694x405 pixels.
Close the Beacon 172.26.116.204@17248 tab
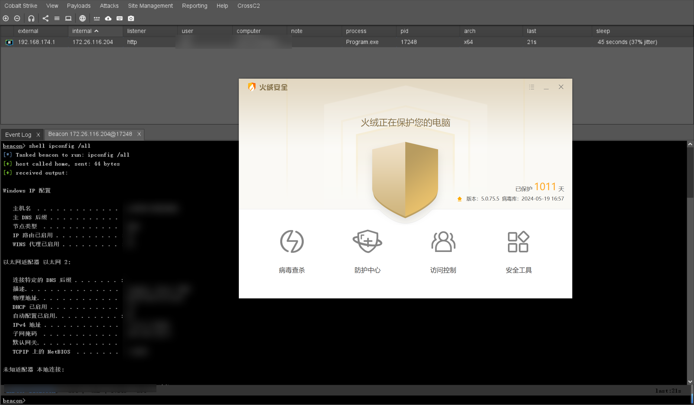pos(139,134)
